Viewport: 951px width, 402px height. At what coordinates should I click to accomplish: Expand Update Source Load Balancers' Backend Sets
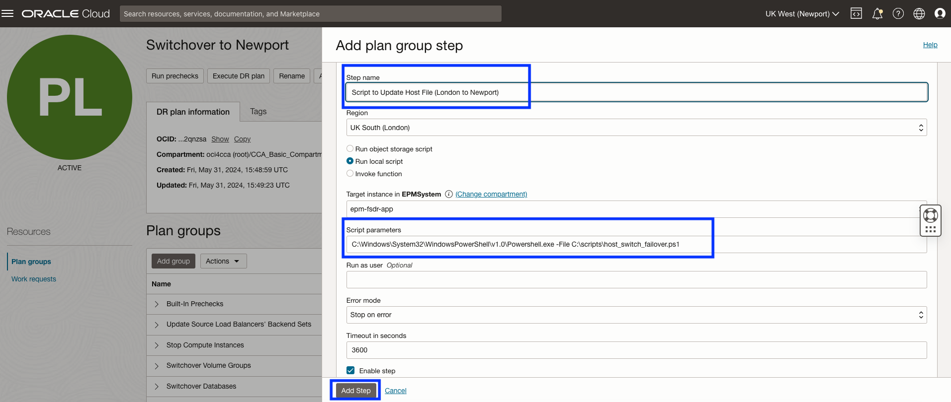coord(157,325)
